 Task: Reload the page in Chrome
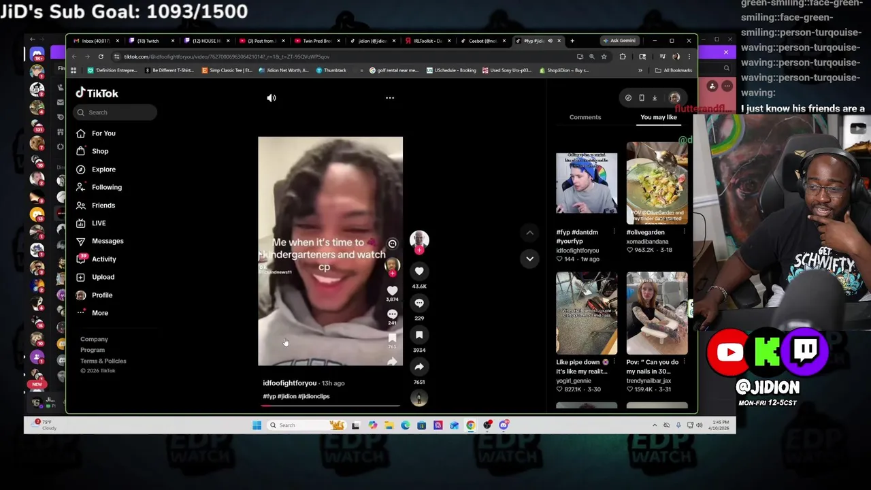point(101,56)
